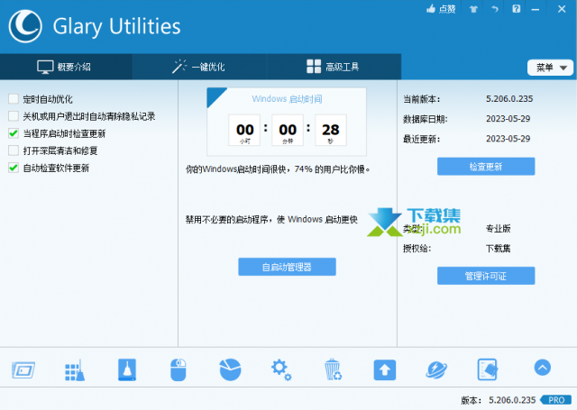Enable 关机或用户退出时自动清除隐私记录 checkbox
Image resolution: width=577 pixels, height=410 pixels.
click(x=14, y=116)
